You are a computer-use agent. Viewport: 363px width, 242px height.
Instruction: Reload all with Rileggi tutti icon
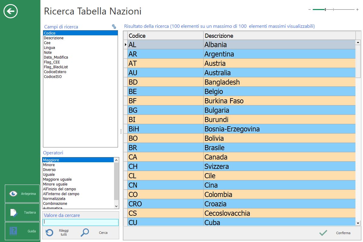(x=50, y=233)
